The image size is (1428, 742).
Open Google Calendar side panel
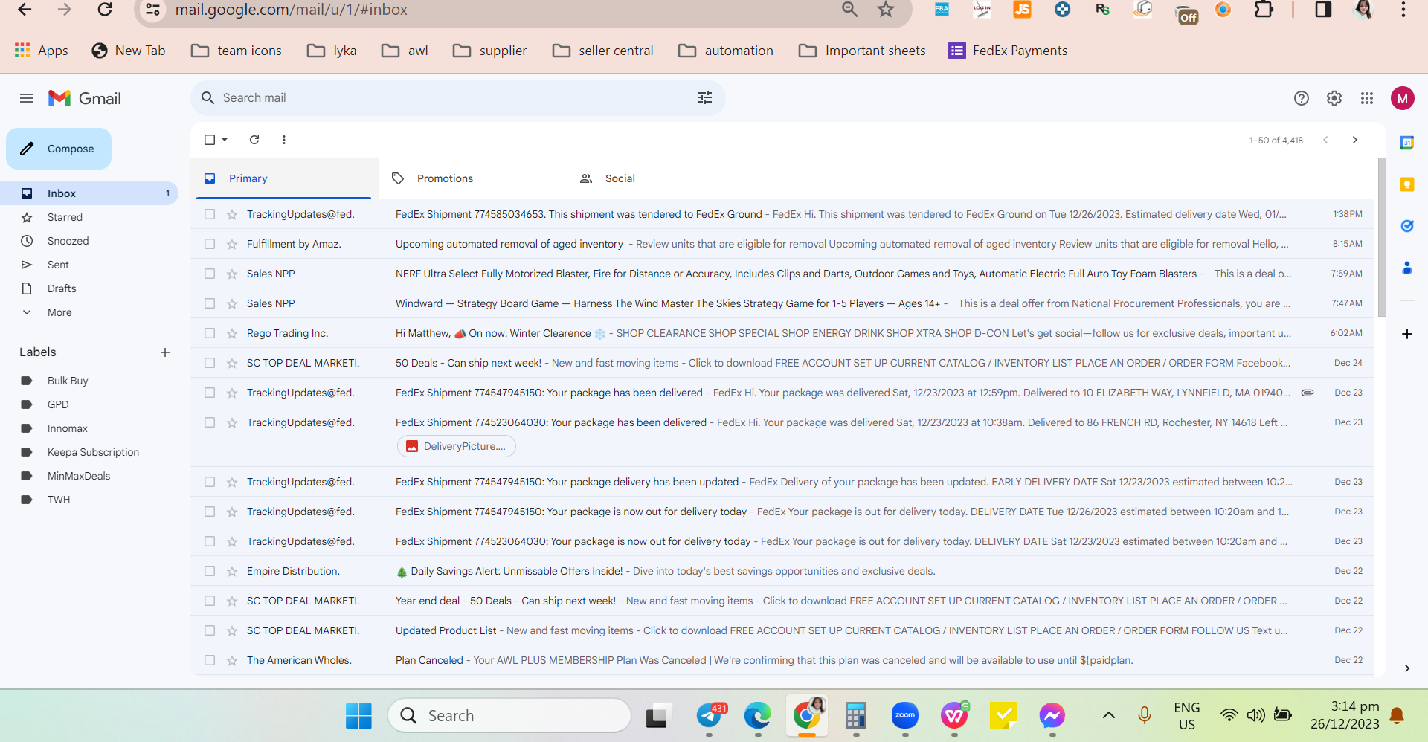tap(1407, 143)
